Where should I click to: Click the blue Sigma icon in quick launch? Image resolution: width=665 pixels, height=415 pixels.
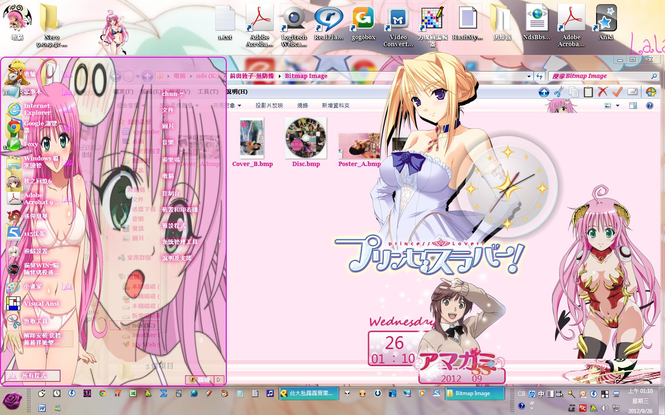pos(163,393)
